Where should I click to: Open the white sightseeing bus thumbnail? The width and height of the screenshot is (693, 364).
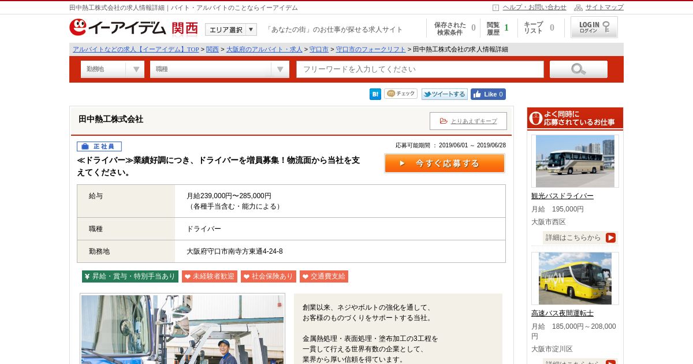(x=575, y=161)
